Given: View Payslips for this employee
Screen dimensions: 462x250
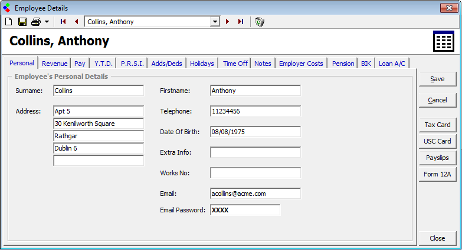Looking at the screenshot, I should coord(437,158).
